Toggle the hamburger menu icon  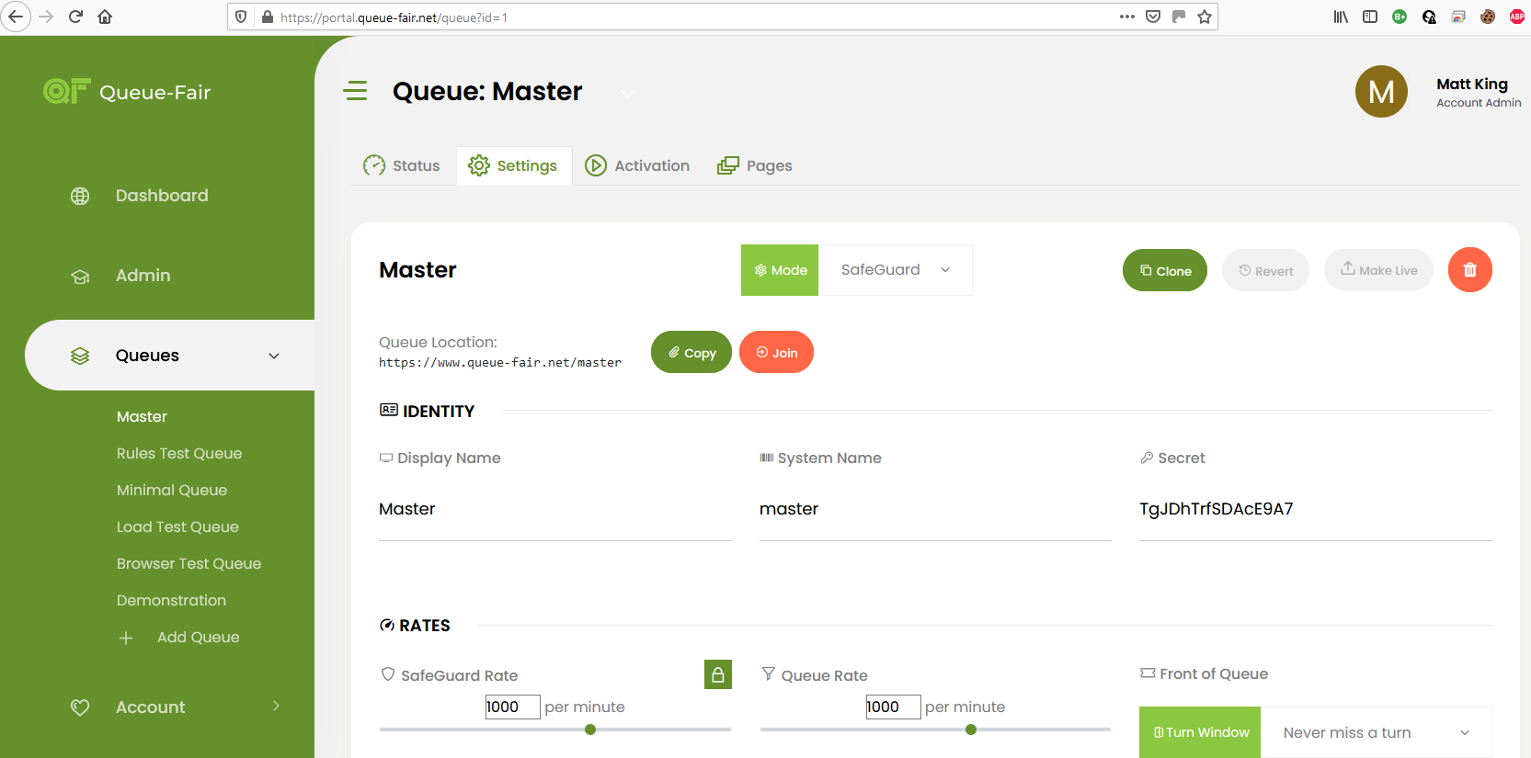pos(355,91)
